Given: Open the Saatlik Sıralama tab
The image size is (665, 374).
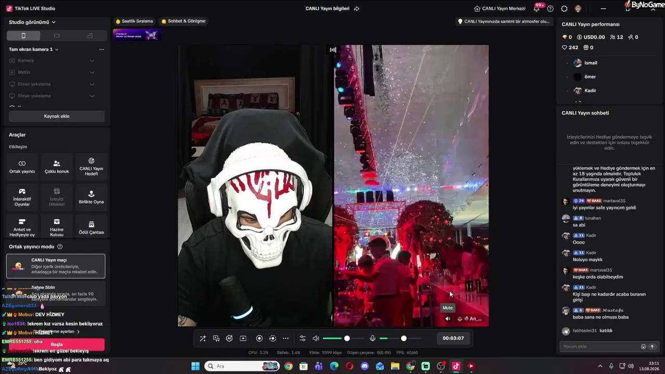Looking at the screenshot, I should pyautogui.click(x=134, y=21).
